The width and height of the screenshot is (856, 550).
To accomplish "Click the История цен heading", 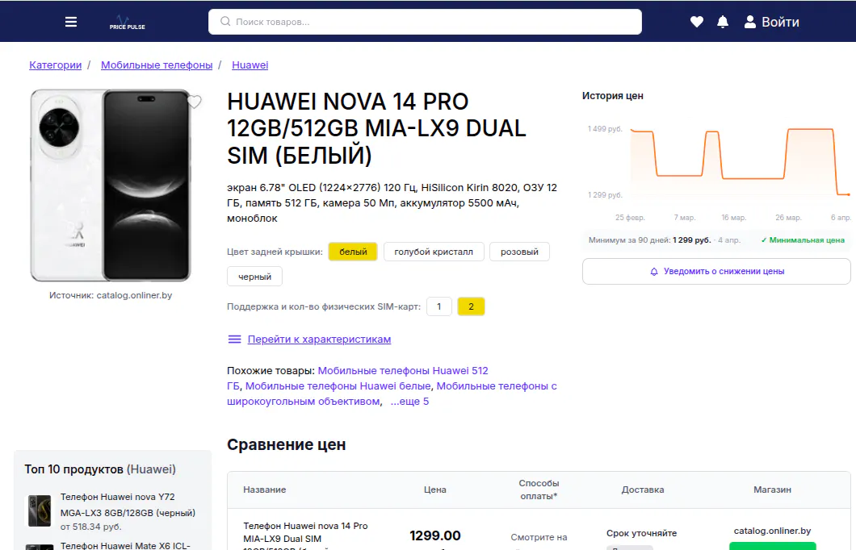I will pos(612,96).
